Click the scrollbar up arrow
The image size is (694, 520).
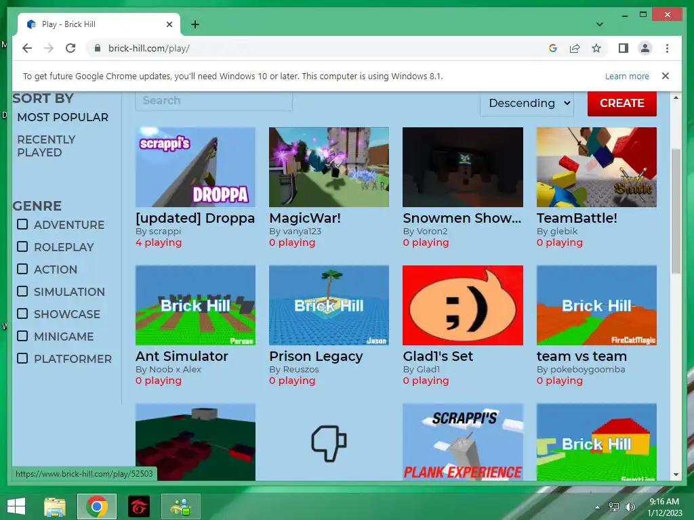(676, 97)
